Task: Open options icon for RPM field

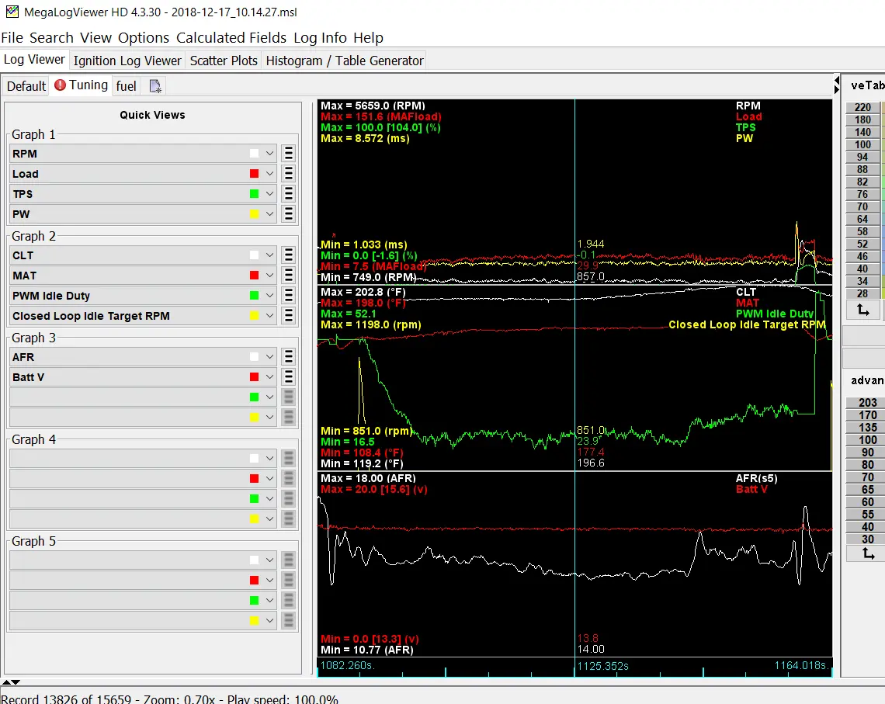Action: 289,154
